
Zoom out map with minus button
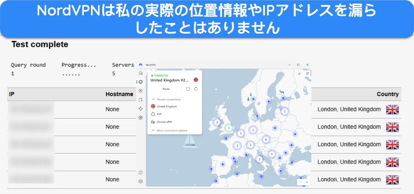[300, 182]
